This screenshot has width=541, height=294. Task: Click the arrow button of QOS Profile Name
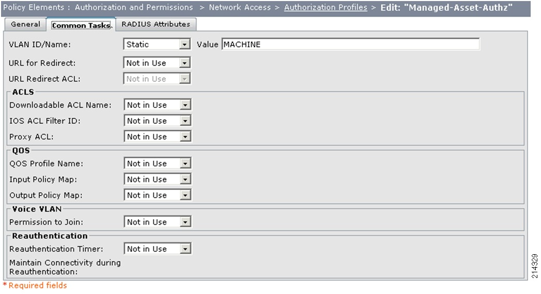click(x=186, y=164)
